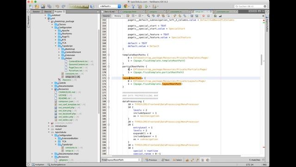The height and width of the screenshot is (167, 296).
Task: Open Suchergebnisse in the status bar
Action: (56, 165)
